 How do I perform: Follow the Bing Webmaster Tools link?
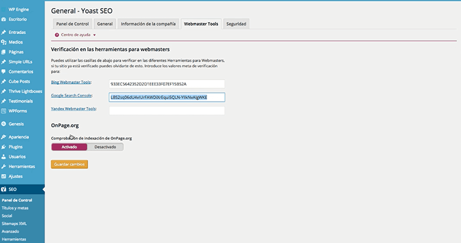tap(71, 82)
